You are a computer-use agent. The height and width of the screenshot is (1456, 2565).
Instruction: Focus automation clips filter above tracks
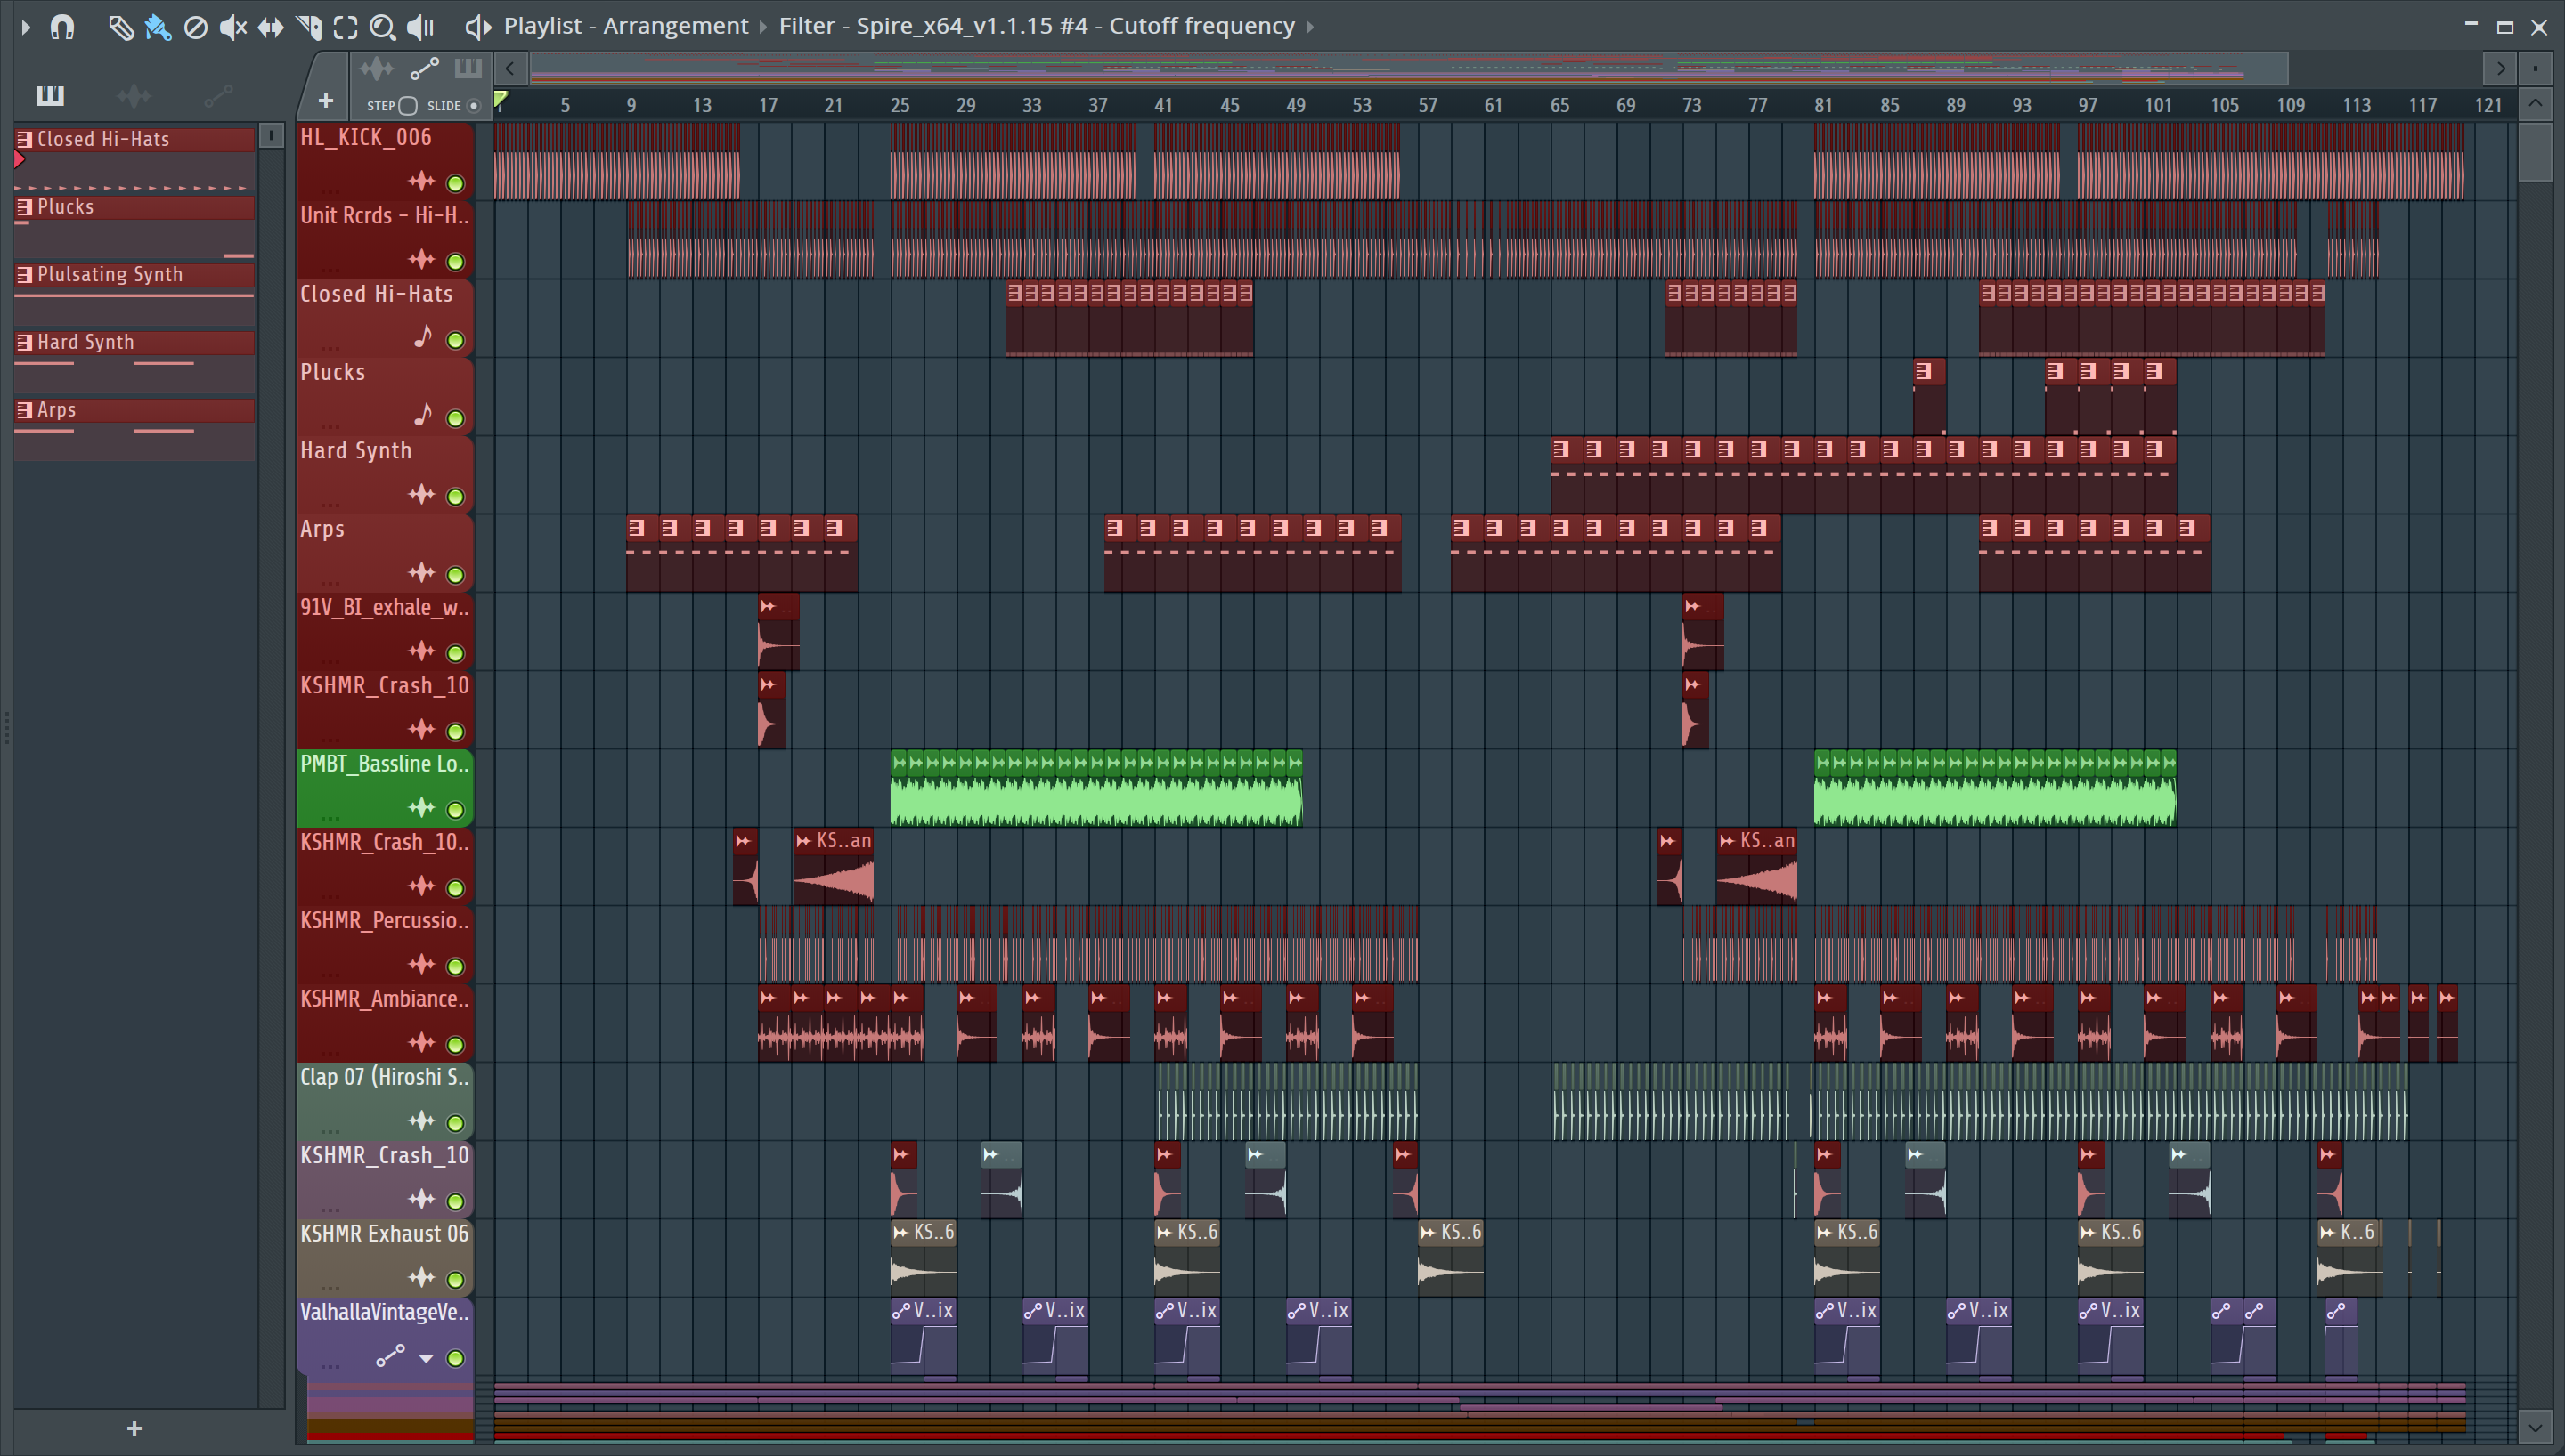coord(424,69)
